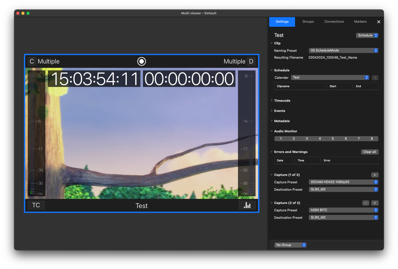Click the Clear all button

(370, 152)
